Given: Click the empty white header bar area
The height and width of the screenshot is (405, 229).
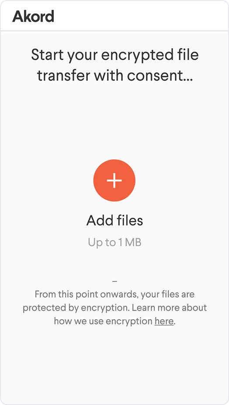Looking at the screenshot, I should click(x=142, y=16).
